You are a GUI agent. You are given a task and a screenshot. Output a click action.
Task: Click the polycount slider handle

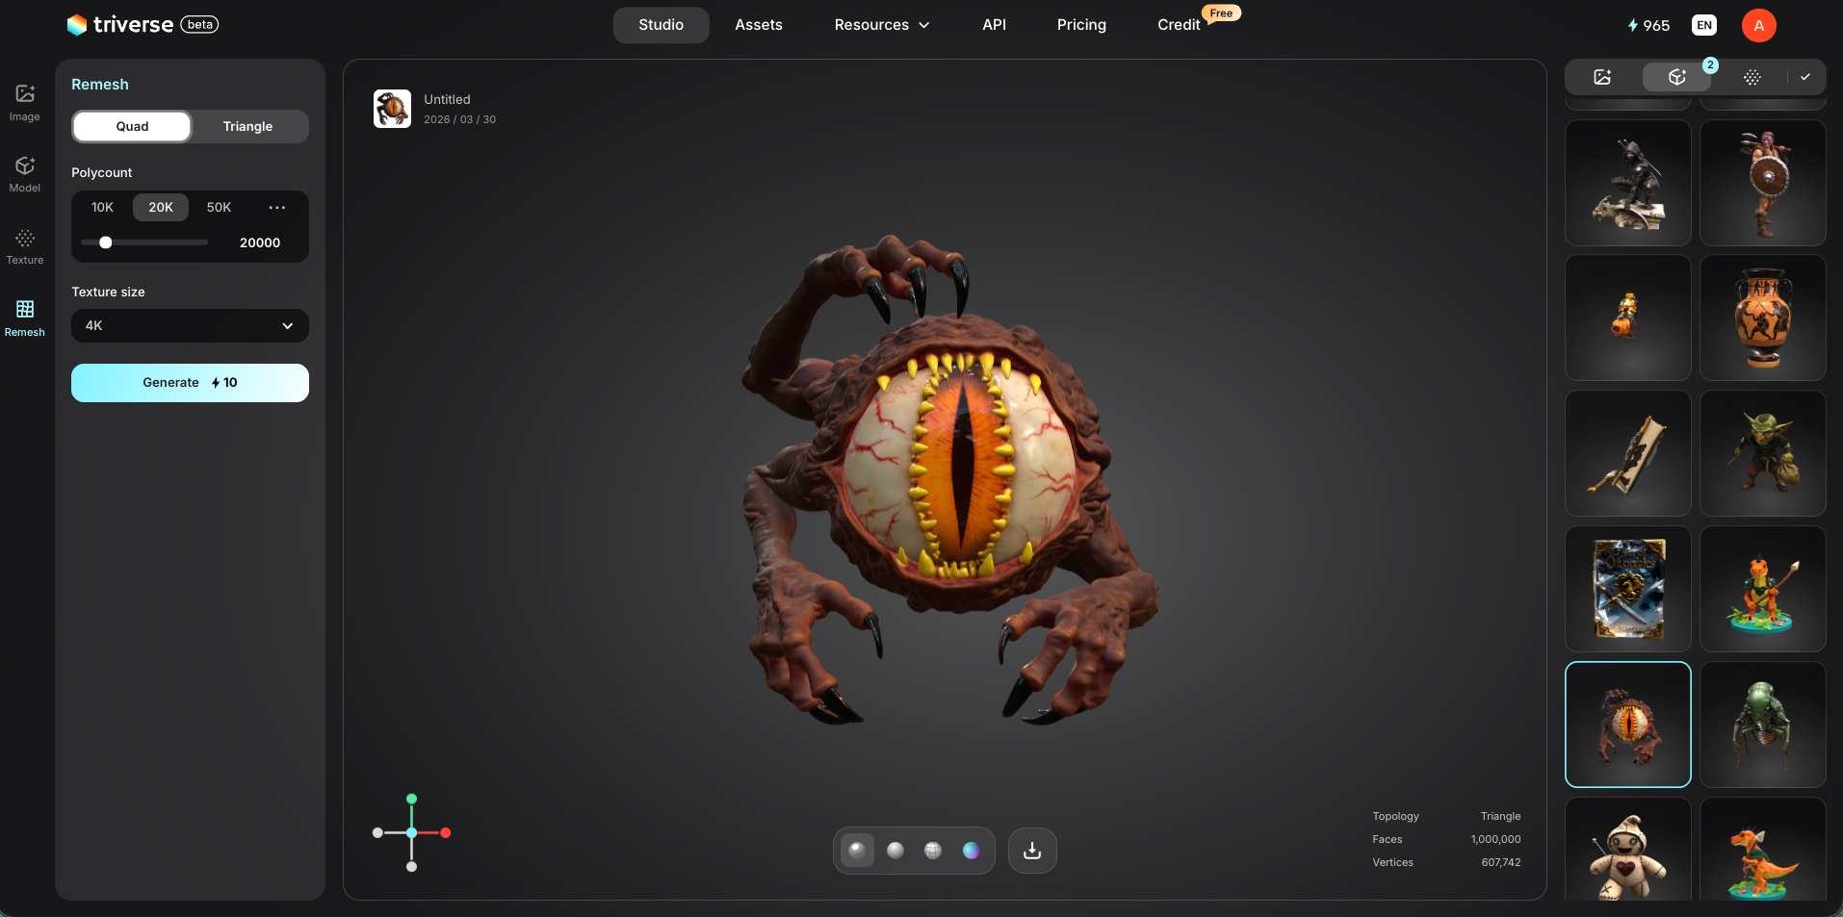[106, 242]
